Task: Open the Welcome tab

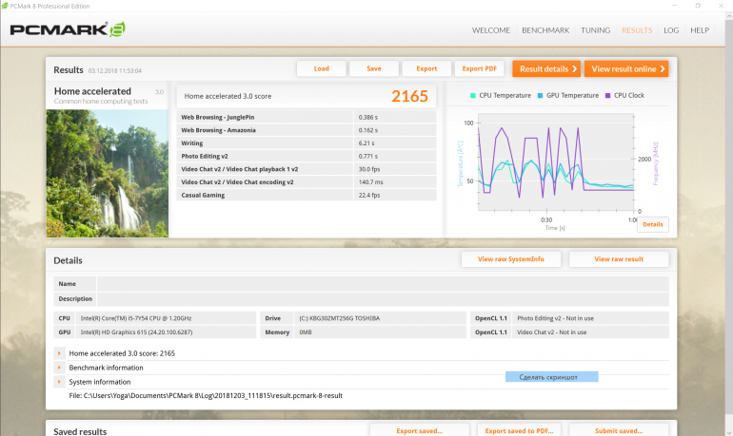Action: point(491,30)
